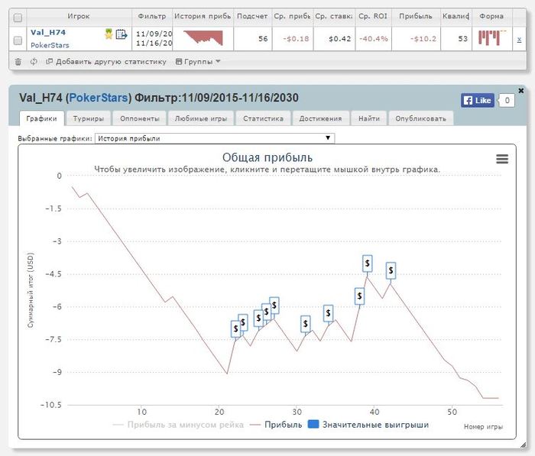Click the $ win marker near game 31
535x456 pixels.
pos(306,324)
